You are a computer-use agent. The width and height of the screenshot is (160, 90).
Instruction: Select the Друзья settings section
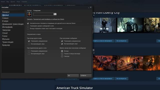(x=13, y=15)
